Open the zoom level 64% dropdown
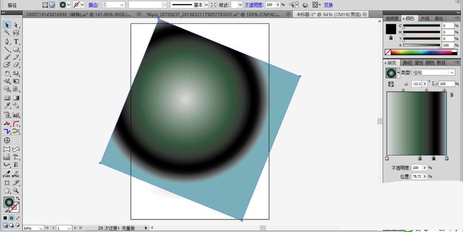This screenshot has height=232, width=463. (41, 228)
